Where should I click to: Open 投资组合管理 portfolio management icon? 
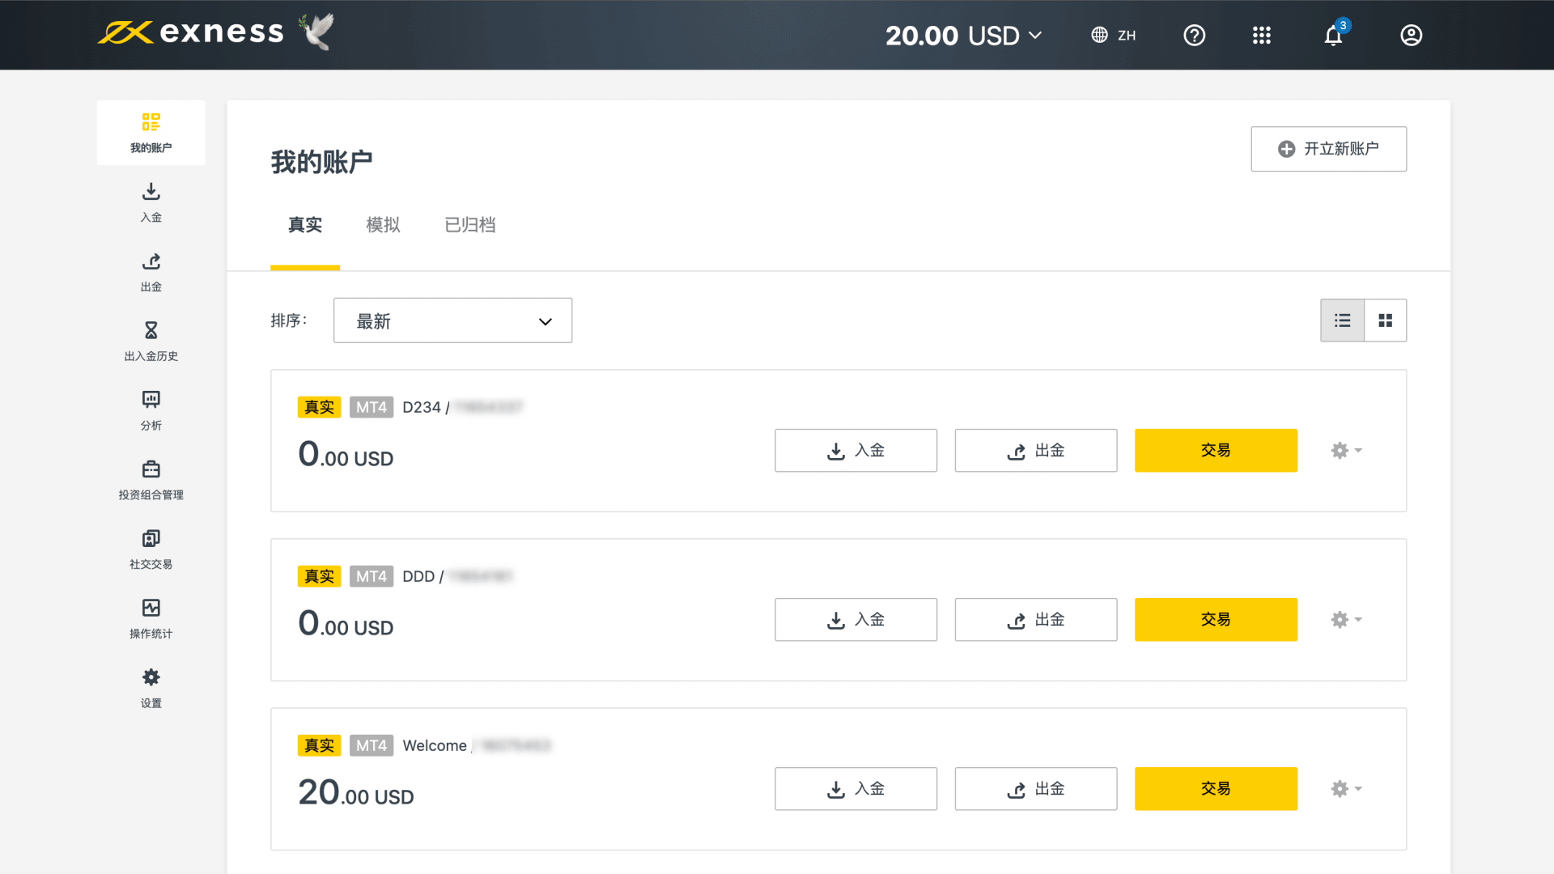151,470
